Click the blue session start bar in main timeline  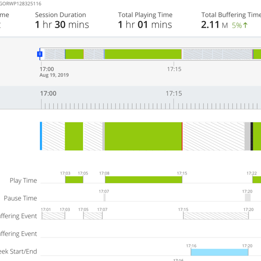[x=41, y=136]
